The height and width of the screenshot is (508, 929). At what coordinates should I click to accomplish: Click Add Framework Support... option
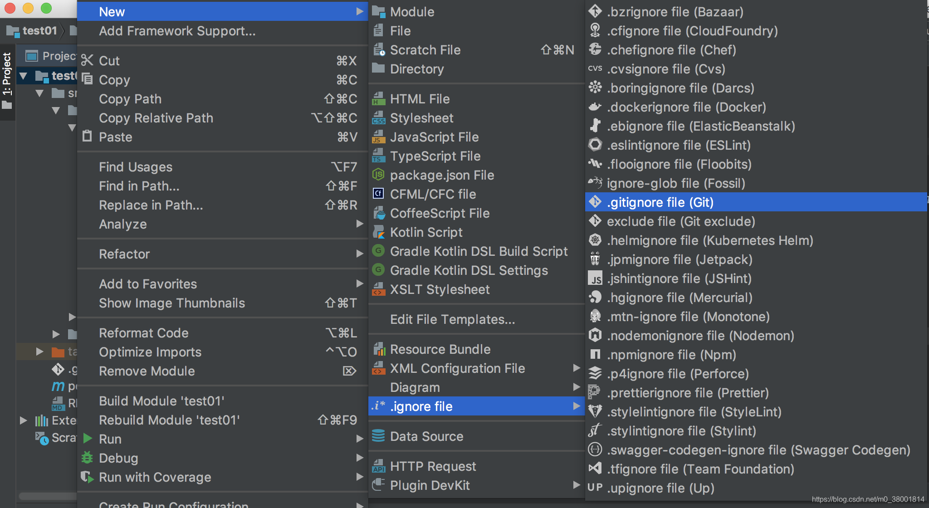tap(177, 31)
